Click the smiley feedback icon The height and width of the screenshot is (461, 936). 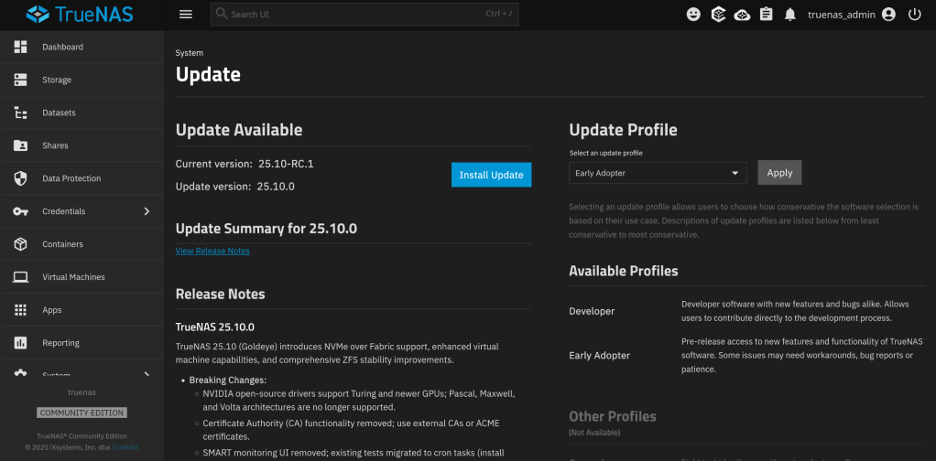693,15
